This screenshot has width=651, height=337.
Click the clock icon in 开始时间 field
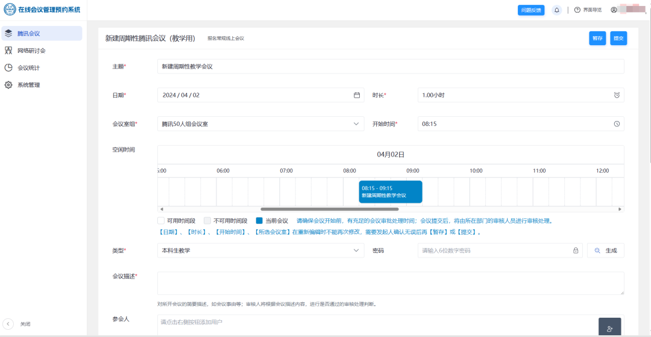coord(617,124)
